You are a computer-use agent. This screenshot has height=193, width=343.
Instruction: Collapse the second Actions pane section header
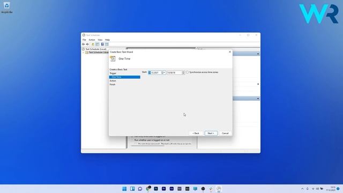point(258,99)
